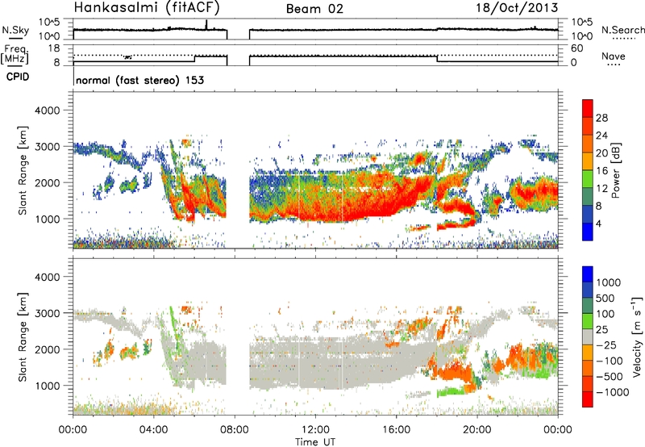645x447 pixels.
Task: Pick the orange swatch between 20 and 24 dB
Action: tap(588, 144)
